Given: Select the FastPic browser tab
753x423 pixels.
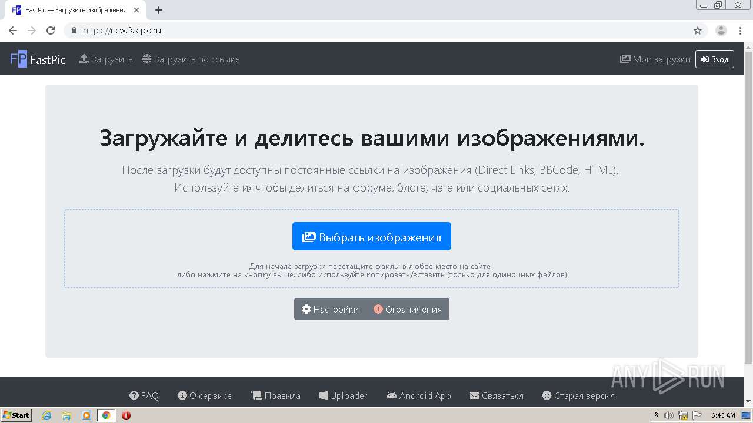Looking at the screenshot, I should tap(74, 10).
